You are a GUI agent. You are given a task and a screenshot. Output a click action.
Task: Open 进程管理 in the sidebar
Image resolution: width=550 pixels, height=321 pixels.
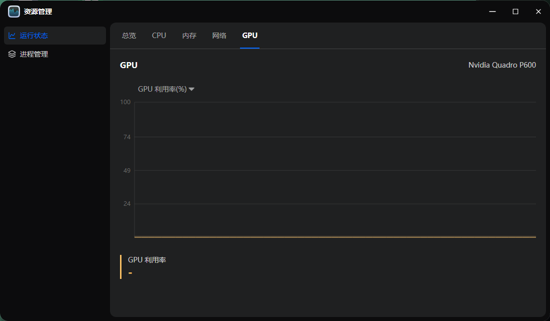(x=54, y=54)
